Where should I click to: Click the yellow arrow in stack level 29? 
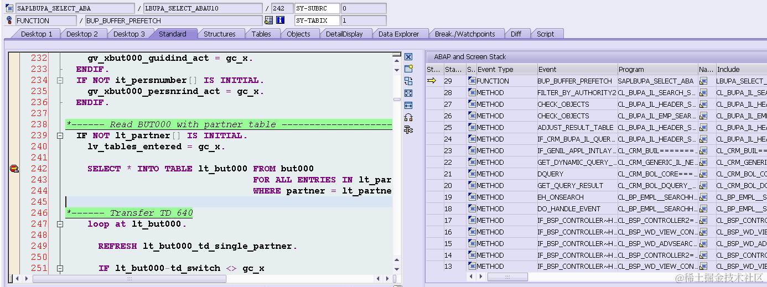(432, 81)
